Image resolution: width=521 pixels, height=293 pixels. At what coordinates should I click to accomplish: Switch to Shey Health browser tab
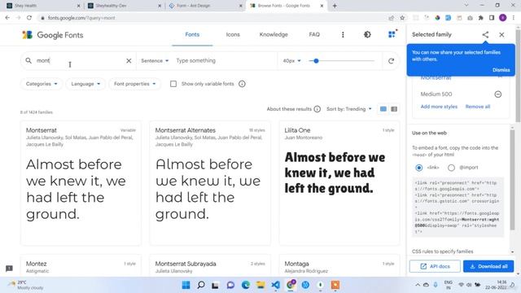click(42, 6)
